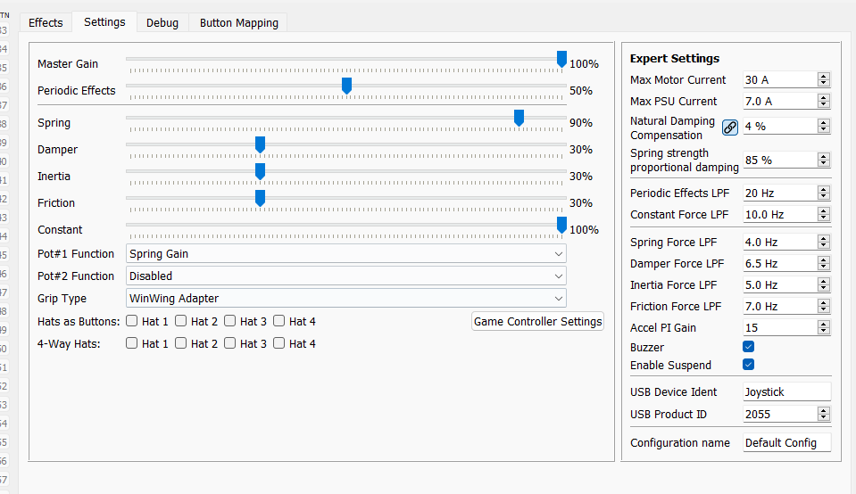Increase the Accel PI Gain spinner value
The width and height of the screenshot is (856, 494).
pos(823,325)
